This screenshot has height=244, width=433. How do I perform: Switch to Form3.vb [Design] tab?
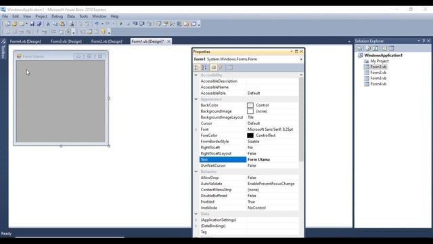pos(66,41)
